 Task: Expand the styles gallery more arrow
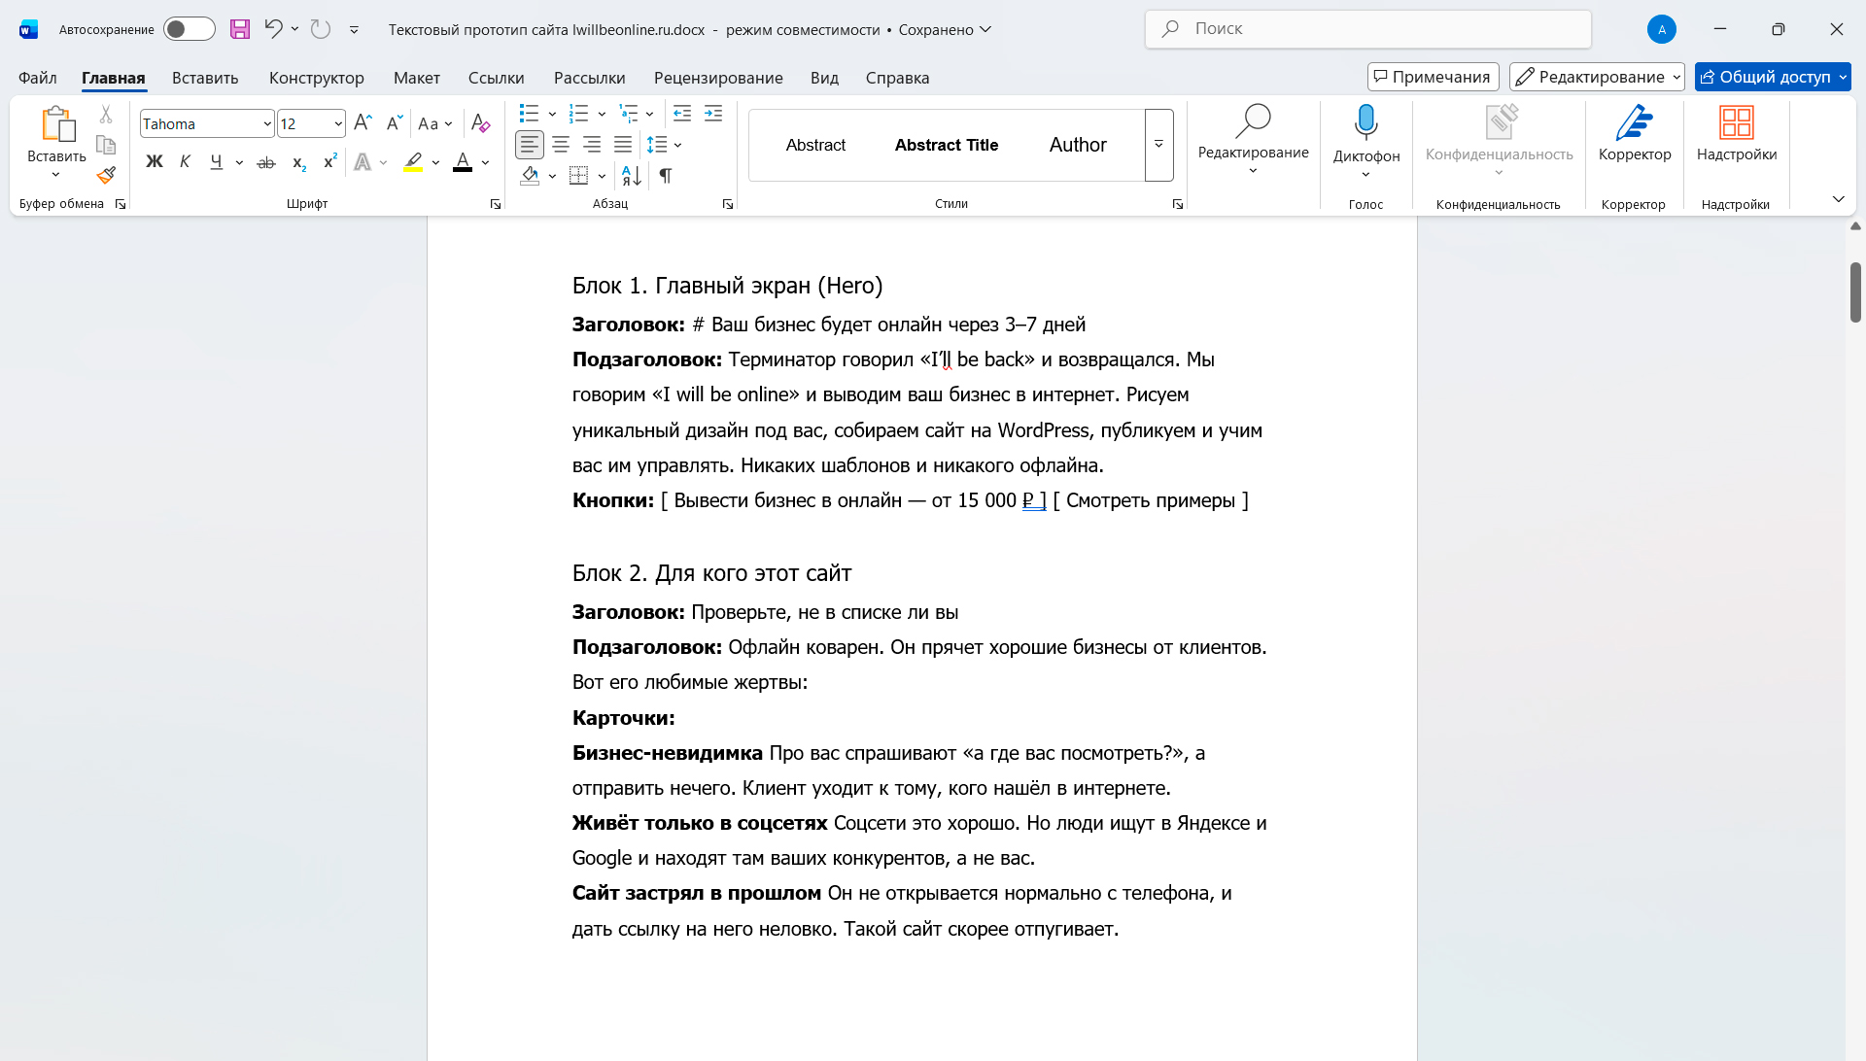tap(1158, 145)
